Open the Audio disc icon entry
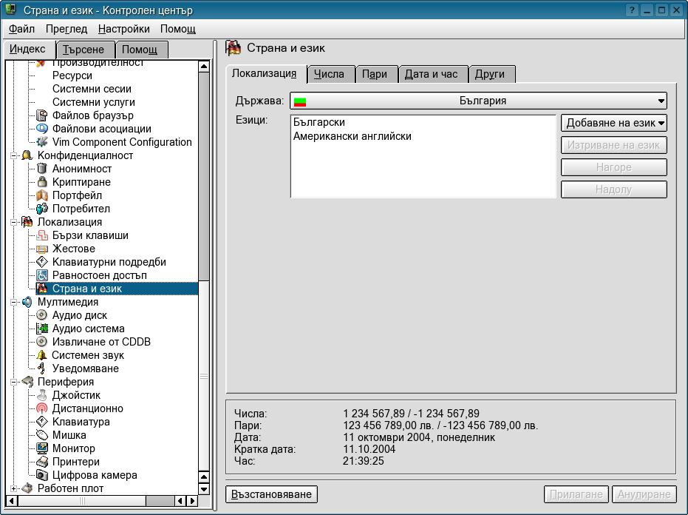Image resolution: width=688 pixels, height=515 pixels. 42,315
